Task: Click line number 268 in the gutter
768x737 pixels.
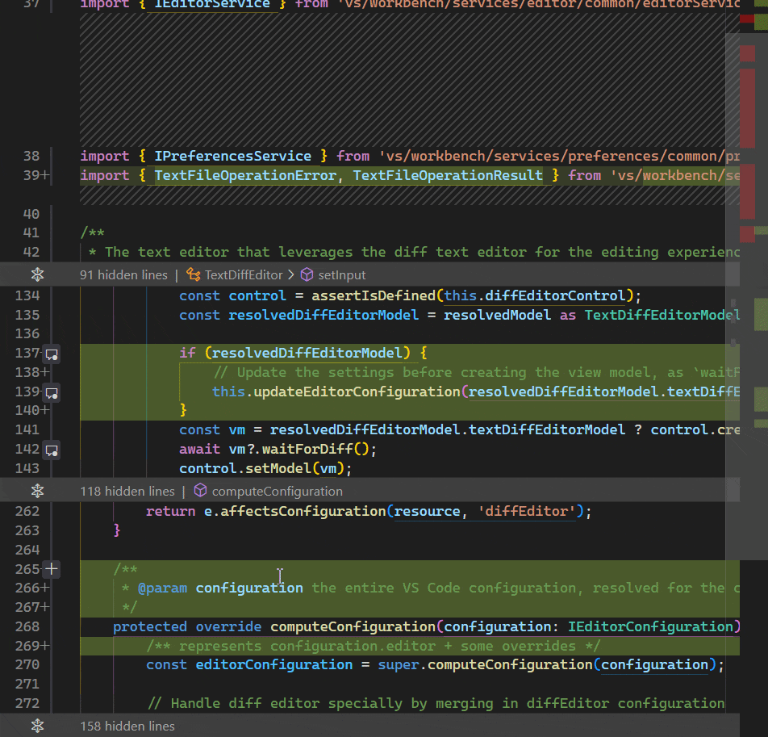Action: tap(28, 626)
